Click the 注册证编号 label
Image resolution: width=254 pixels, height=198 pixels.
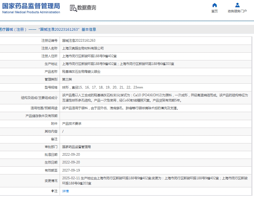(x=49, y=41)
